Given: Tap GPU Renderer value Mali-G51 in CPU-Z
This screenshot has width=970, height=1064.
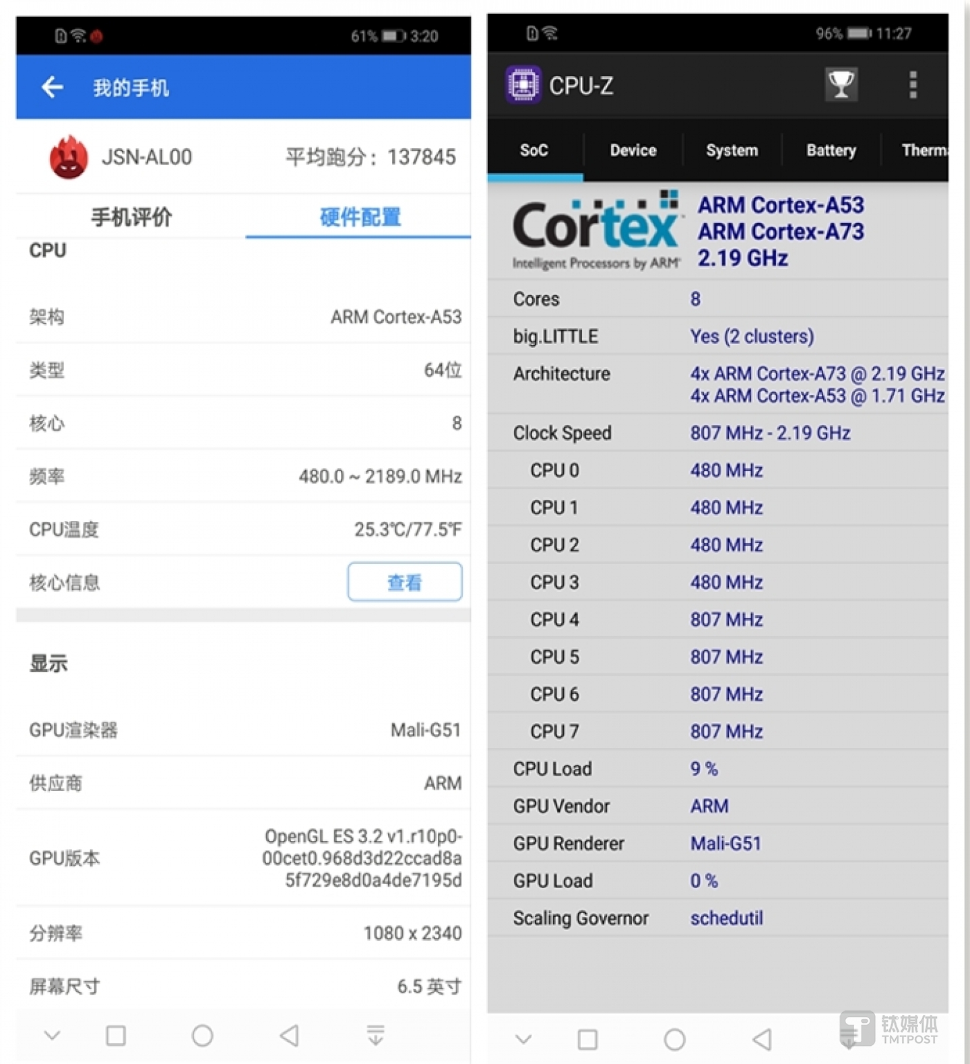Looking at the screenshot, I should pos(725,844).
